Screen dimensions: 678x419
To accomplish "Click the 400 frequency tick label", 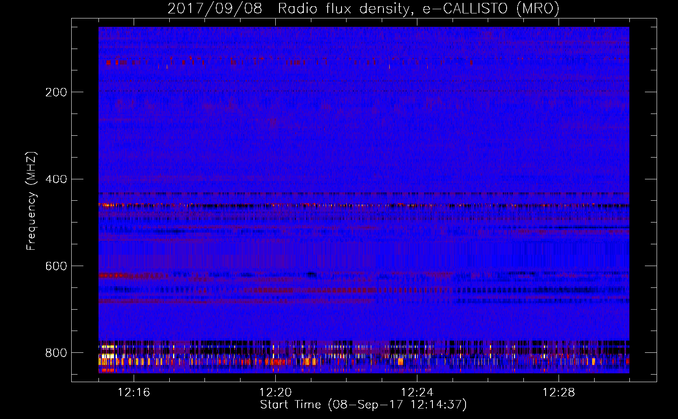I will 56,179.
